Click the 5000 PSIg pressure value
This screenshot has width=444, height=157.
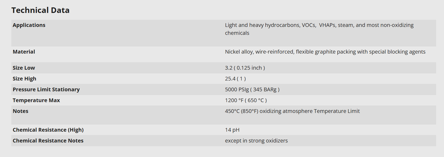tap(252, 89)
